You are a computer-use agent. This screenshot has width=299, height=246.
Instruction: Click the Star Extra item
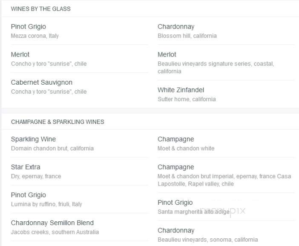click(79, 171)
